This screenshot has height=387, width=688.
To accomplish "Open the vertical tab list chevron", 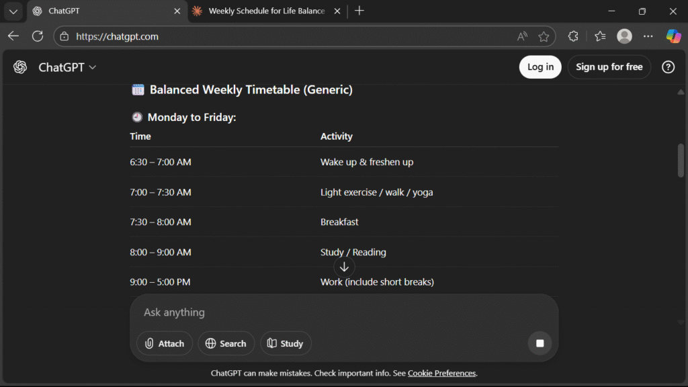I will pos(13,11).
